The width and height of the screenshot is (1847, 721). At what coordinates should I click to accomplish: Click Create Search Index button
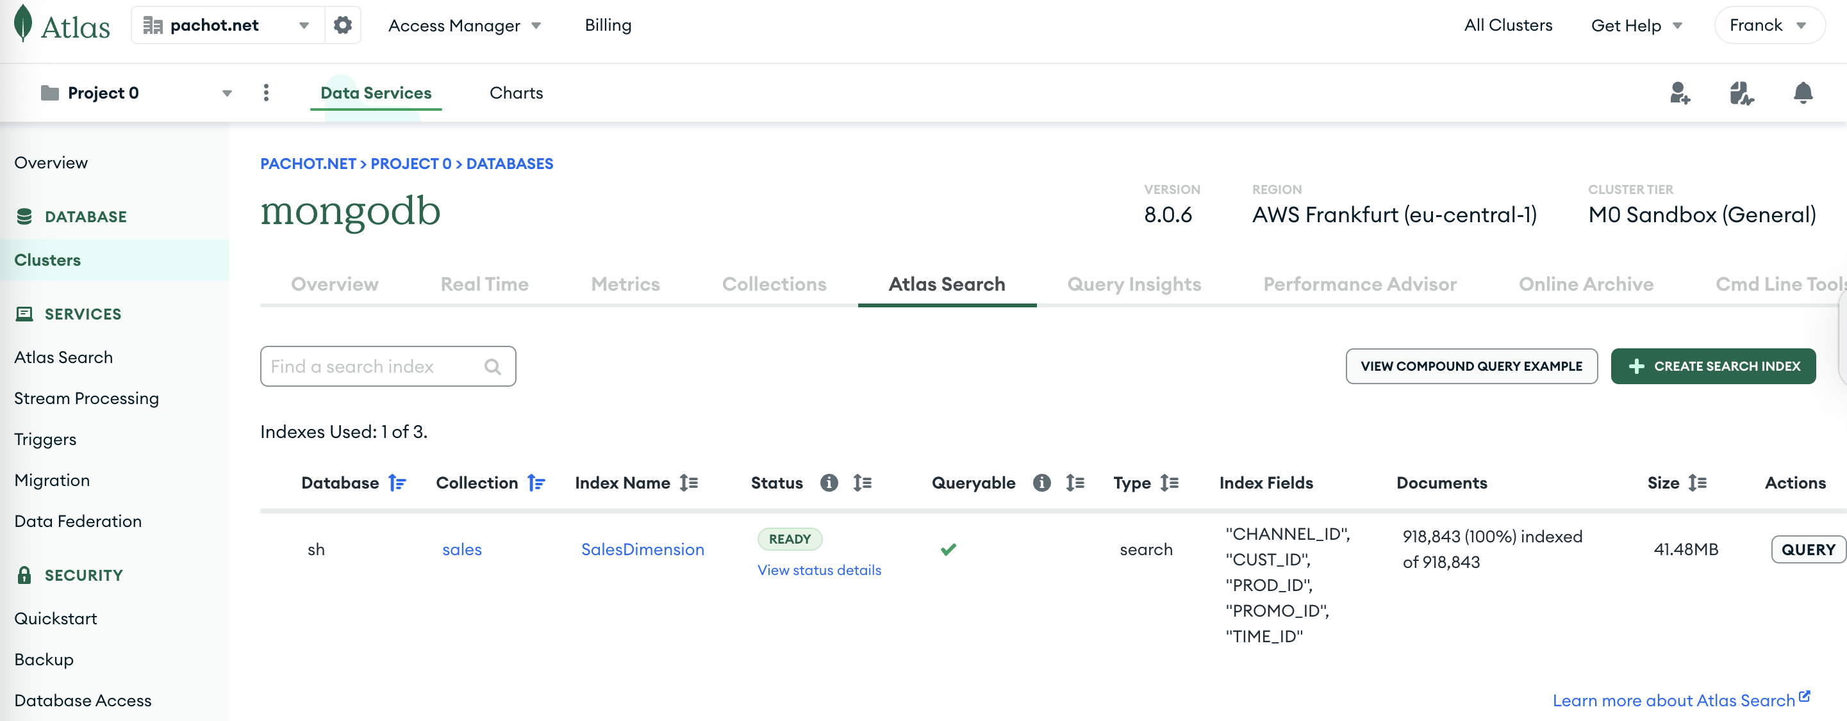pos(1713,366)
